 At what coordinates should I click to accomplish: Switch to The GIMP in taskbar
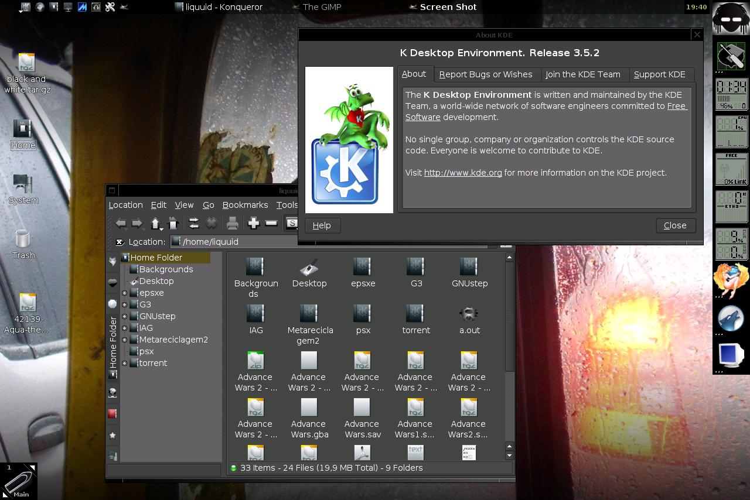point(316,7)
